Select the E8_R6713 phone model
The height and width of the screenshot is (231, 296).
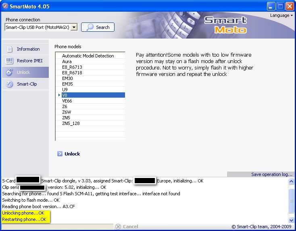[x=93, y=67]
